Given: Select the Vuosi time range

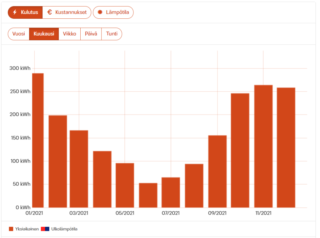Looking at the screenshot, I should pos(18,34).
